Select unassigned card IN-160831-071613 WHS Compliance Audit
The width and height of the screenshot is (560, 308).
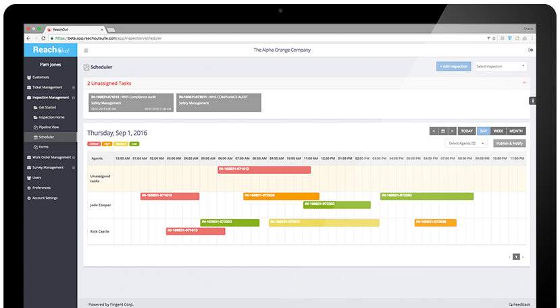pos(131,102)
